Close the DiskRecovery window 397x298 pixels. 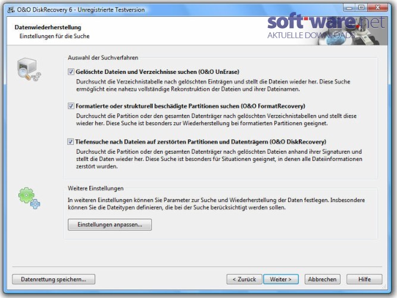point(378,8)
